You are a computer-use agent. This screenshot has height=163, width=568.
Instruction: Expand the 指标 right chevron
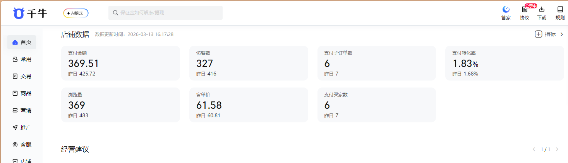(562, 34)
